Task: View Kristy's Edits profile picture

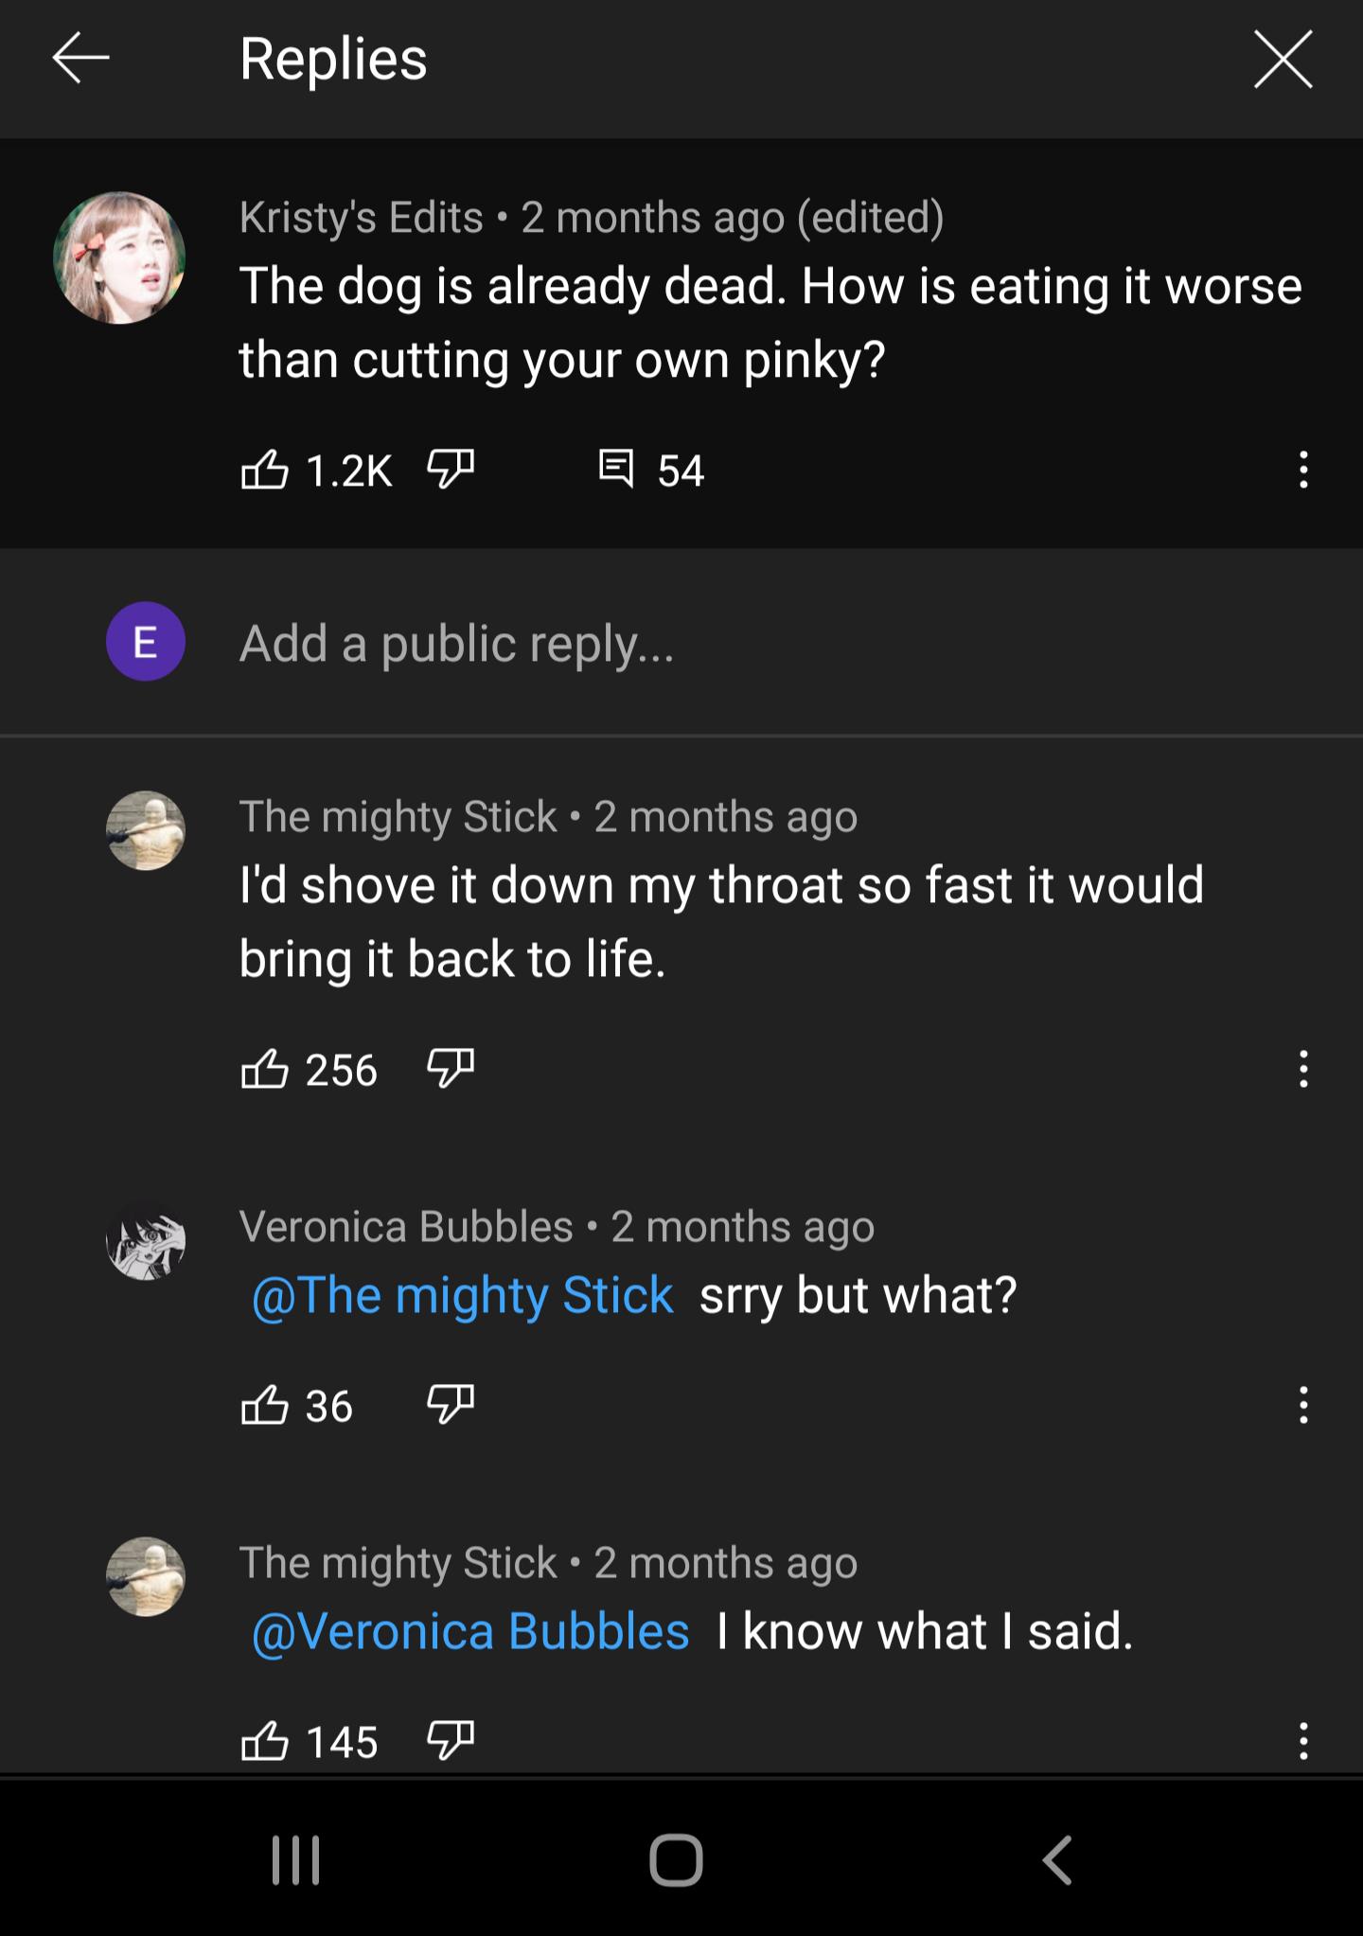Action: [119, 258]
